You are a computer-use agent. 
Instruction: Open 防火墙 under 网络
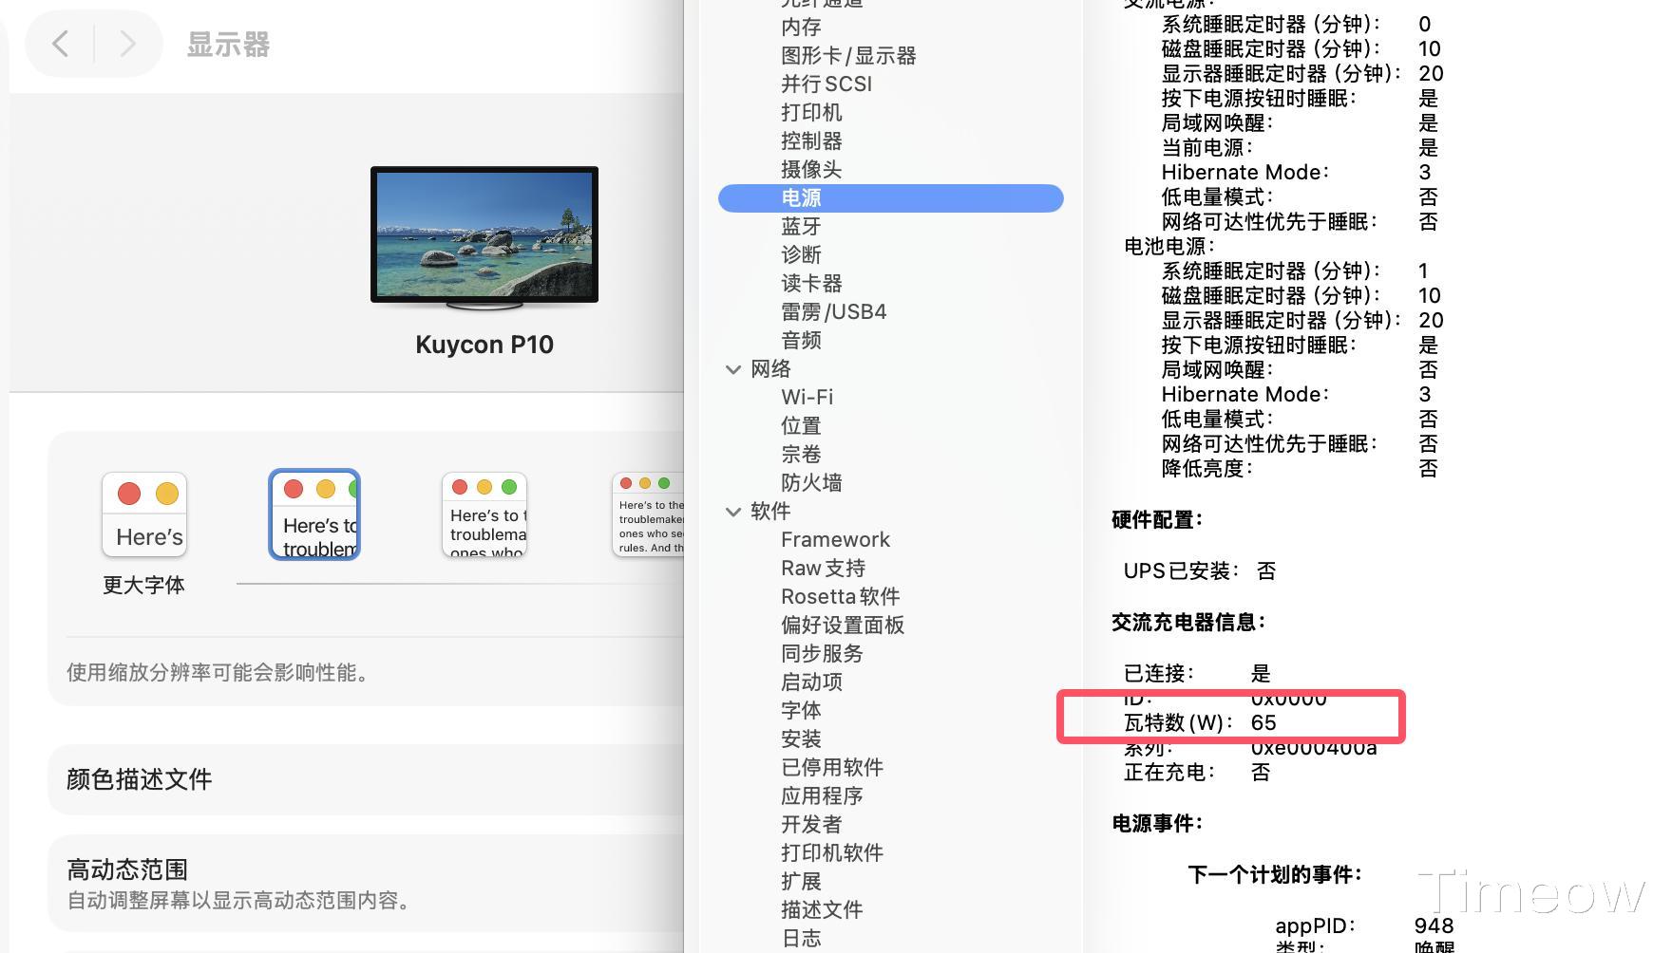[811, 483]
